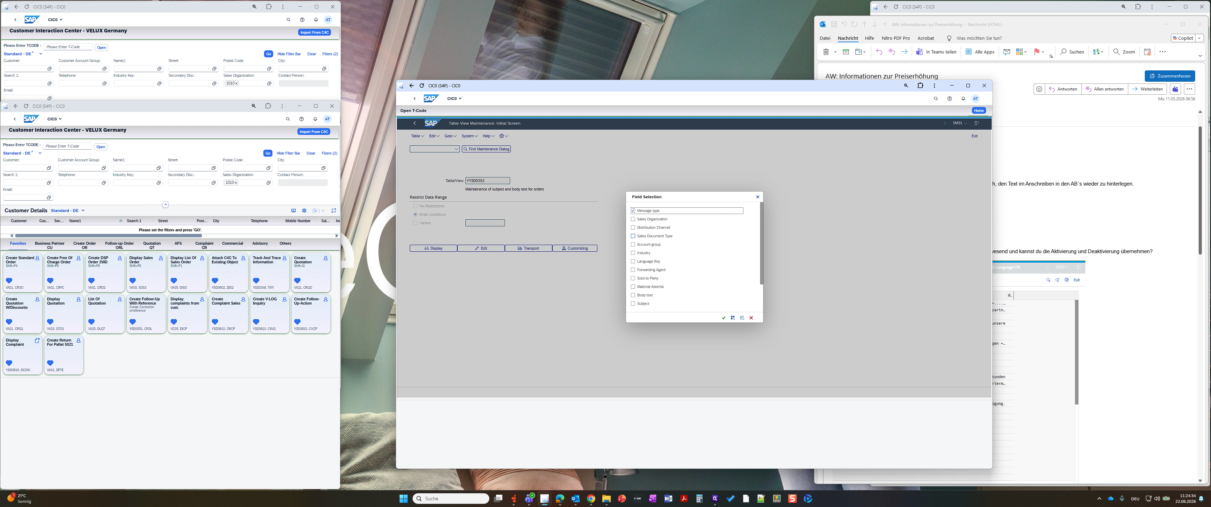Click the Table/View input field YYSD0392
Viewport: 1211px width, 507px height.
(x=487, y=181)
